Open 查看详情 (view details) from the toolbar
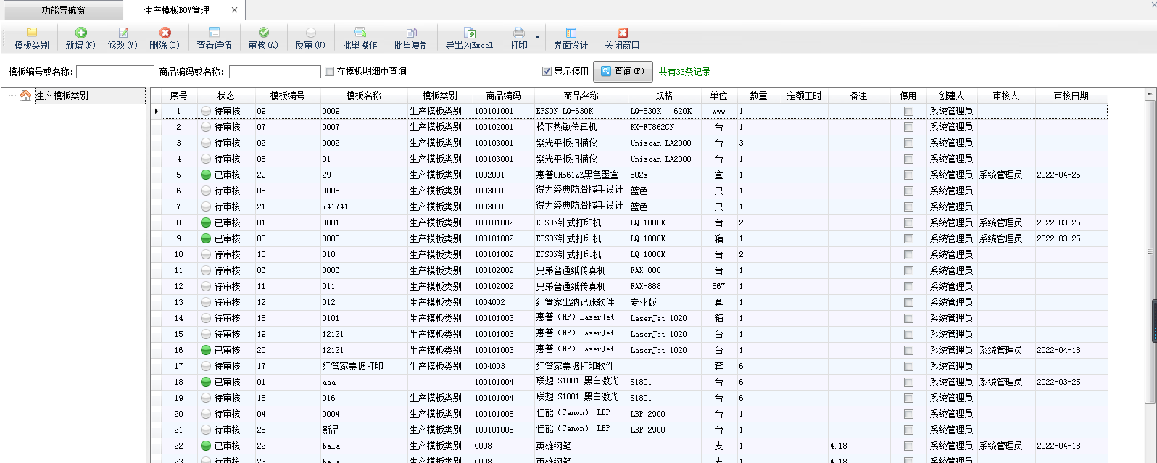 [x=214, y=33]
